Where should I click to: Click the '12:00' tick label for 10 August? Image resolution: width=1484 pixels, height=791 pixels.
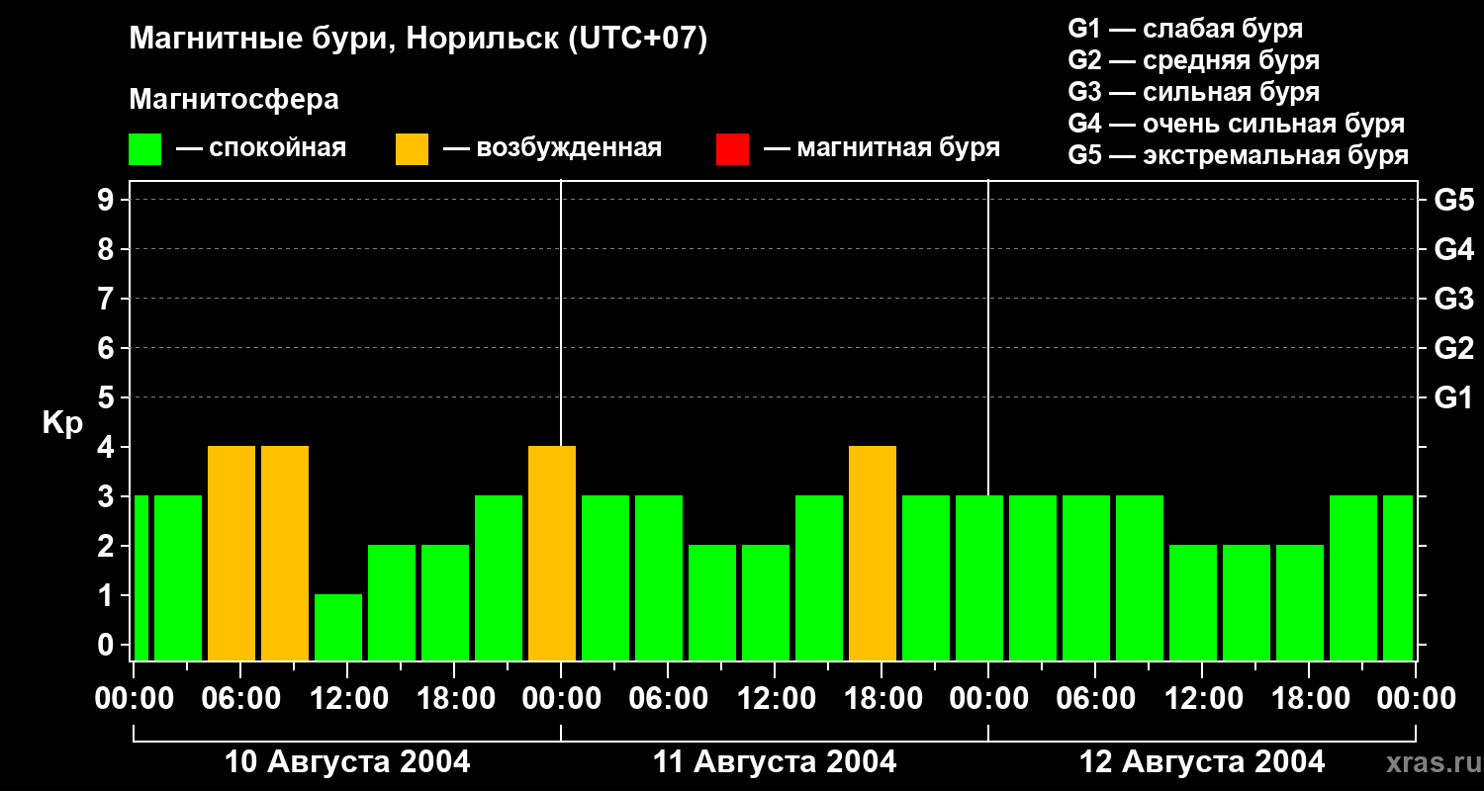(x=347, y=698)
